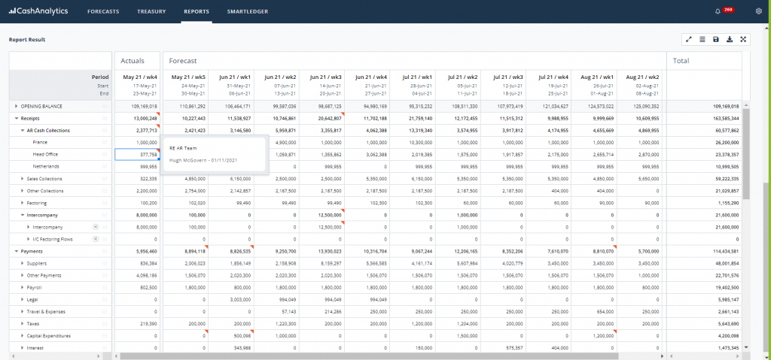Select the Legal row label

click(x=32, y=300)
